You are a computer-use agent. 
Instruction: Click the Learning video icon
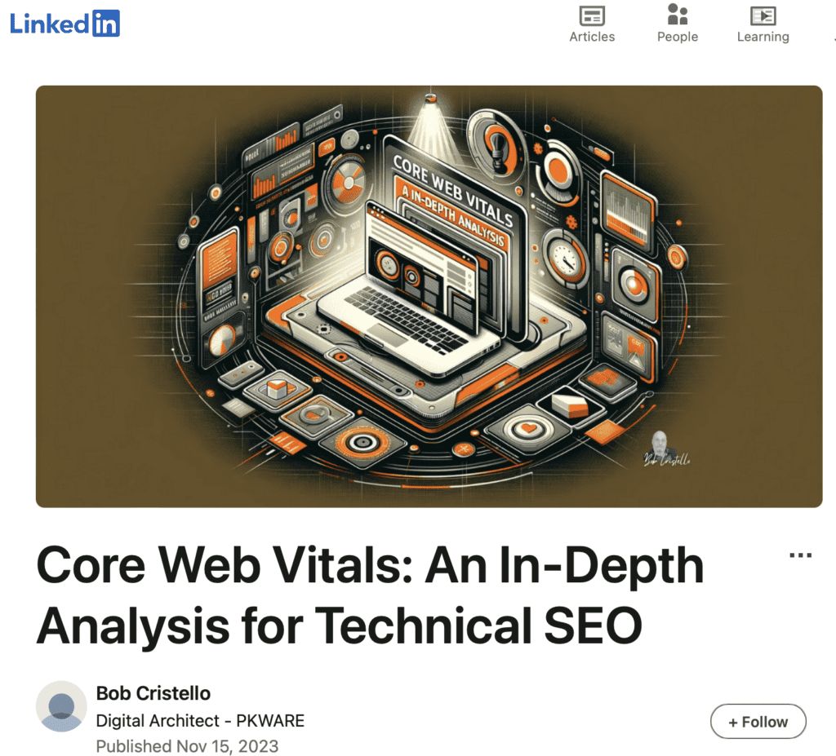[763, 16]
